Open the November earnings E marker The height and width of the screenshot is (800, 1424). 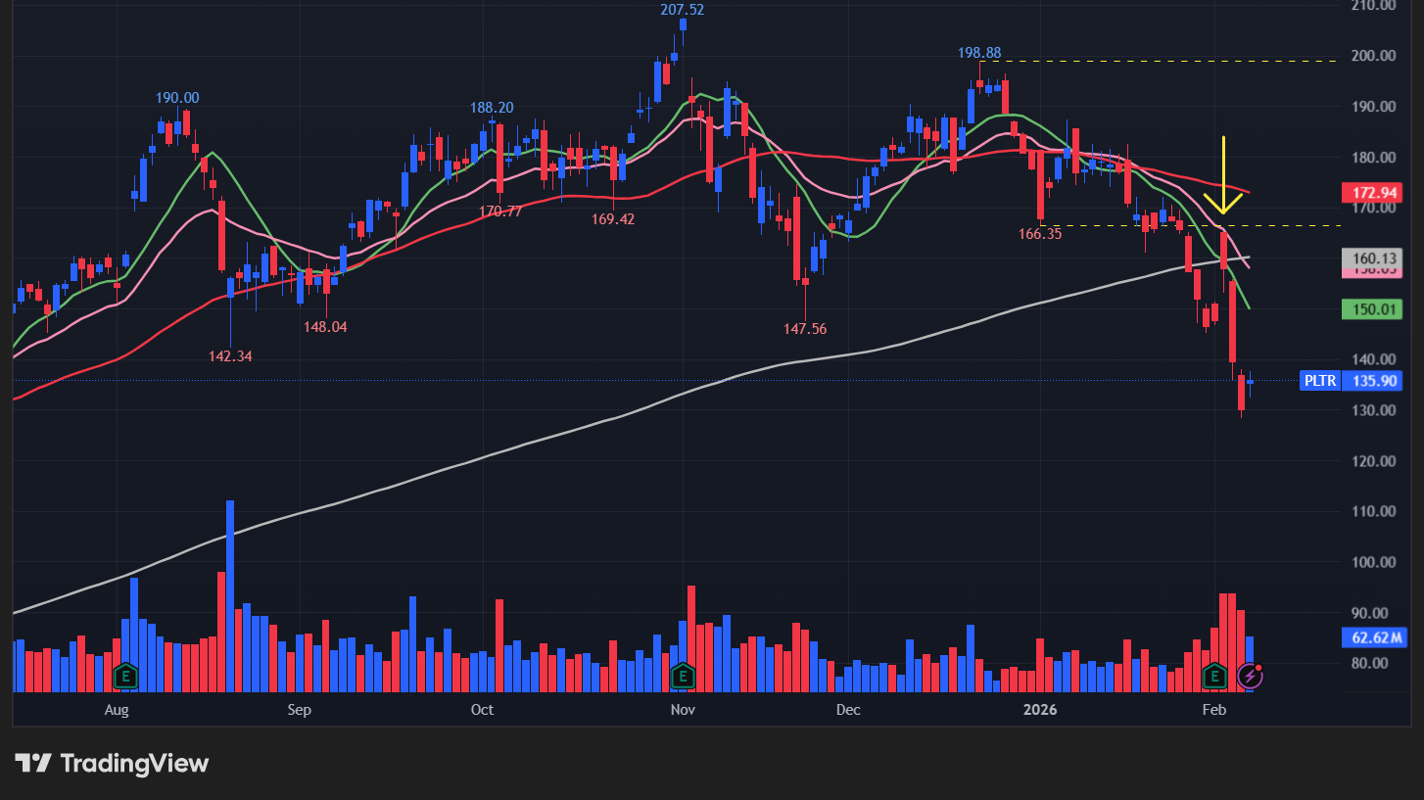point(683,676)
